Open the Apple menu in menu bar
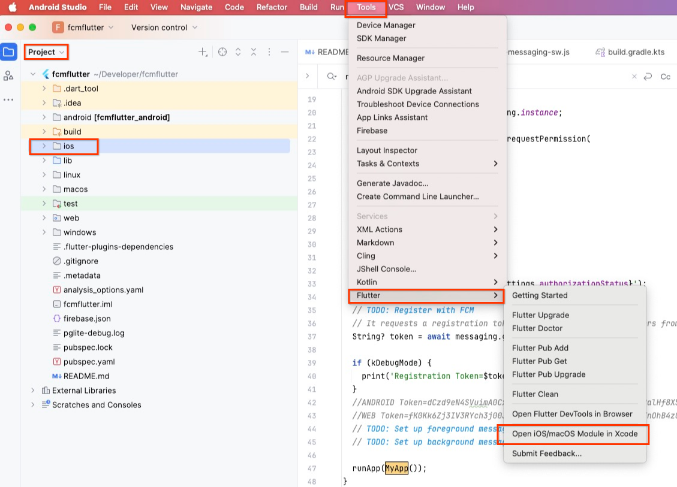 point(12,7)
